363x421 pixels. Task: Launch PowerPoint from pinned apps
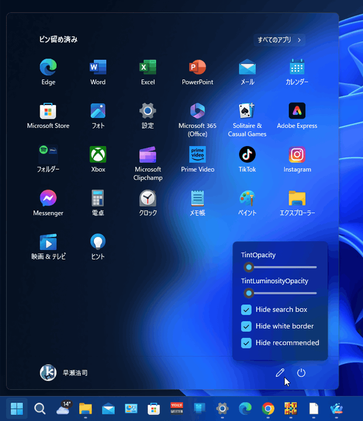(x=198, y=71)
